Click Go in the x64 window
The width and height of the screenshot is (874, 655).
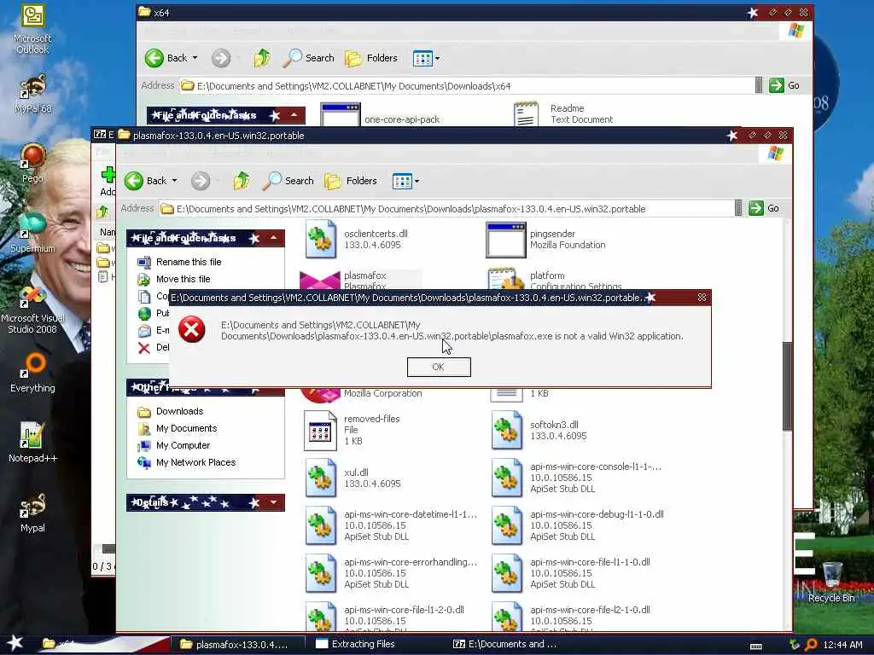coord(785,85)
